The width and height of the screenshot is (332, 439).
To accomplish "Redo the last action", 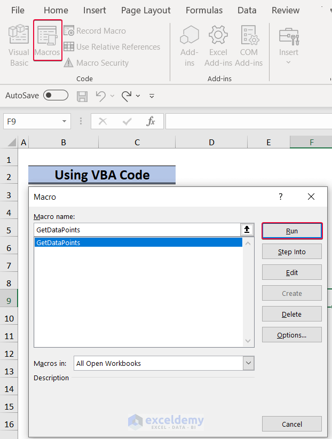I will [x=127, y=96].
